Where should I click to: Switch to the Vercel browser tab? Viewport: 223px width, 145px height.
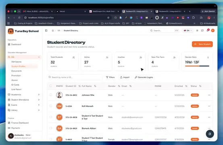tap(71, 11)
